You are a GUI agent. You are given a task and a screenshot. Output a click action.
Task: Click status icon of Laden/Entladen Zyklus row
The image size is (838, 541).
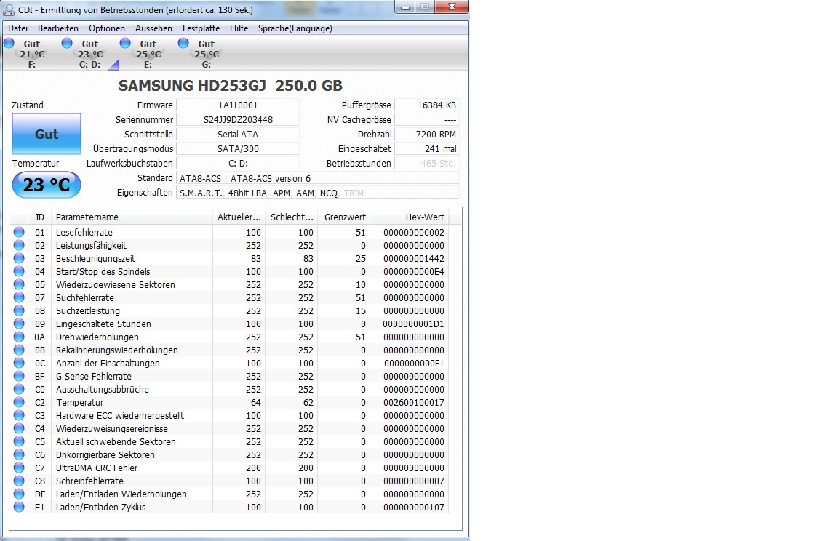pos(19,507)
